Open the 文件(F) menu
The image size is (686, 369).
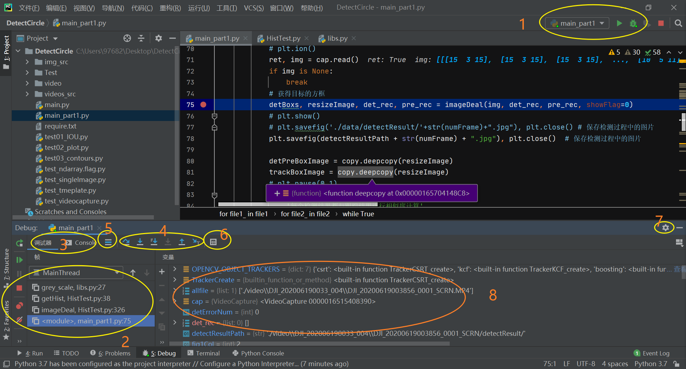point(29,8)
